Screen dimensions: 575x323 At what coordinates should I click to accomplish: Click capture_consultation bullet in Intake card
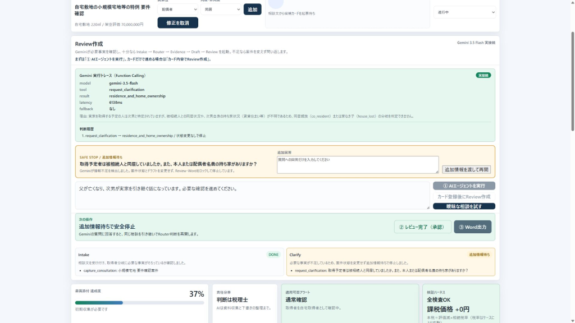[x=121, y=271]
